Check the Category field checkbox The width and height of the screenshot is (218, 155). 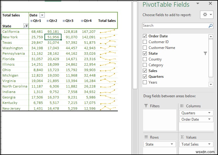coord(145,65)
